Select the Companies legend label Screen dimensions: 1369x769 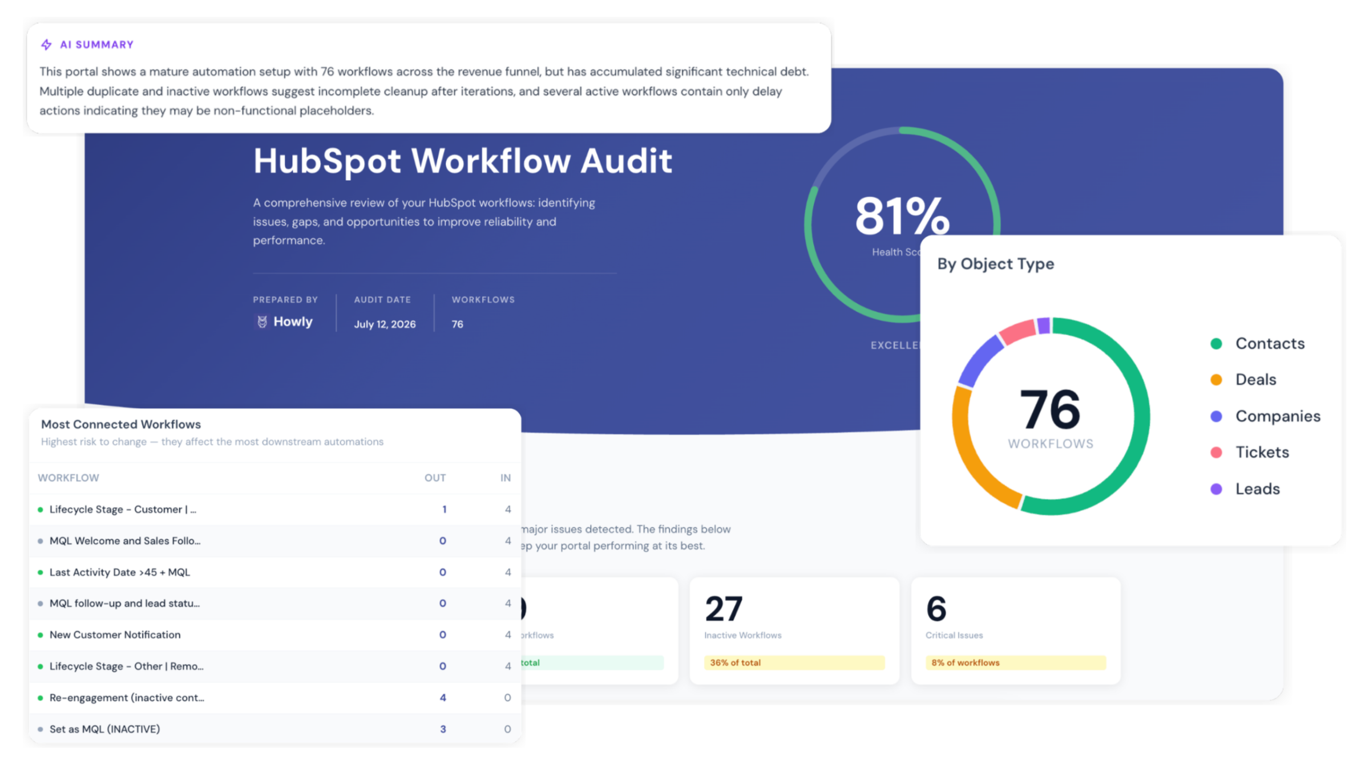[1278, 416]
